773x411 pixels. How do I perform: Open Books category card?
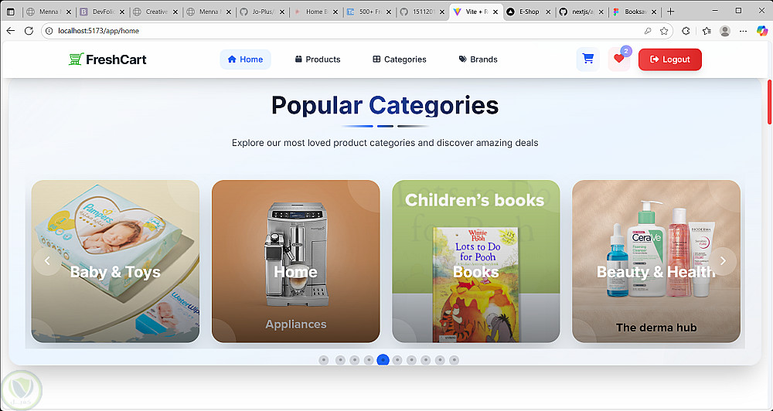click(475, 261)
